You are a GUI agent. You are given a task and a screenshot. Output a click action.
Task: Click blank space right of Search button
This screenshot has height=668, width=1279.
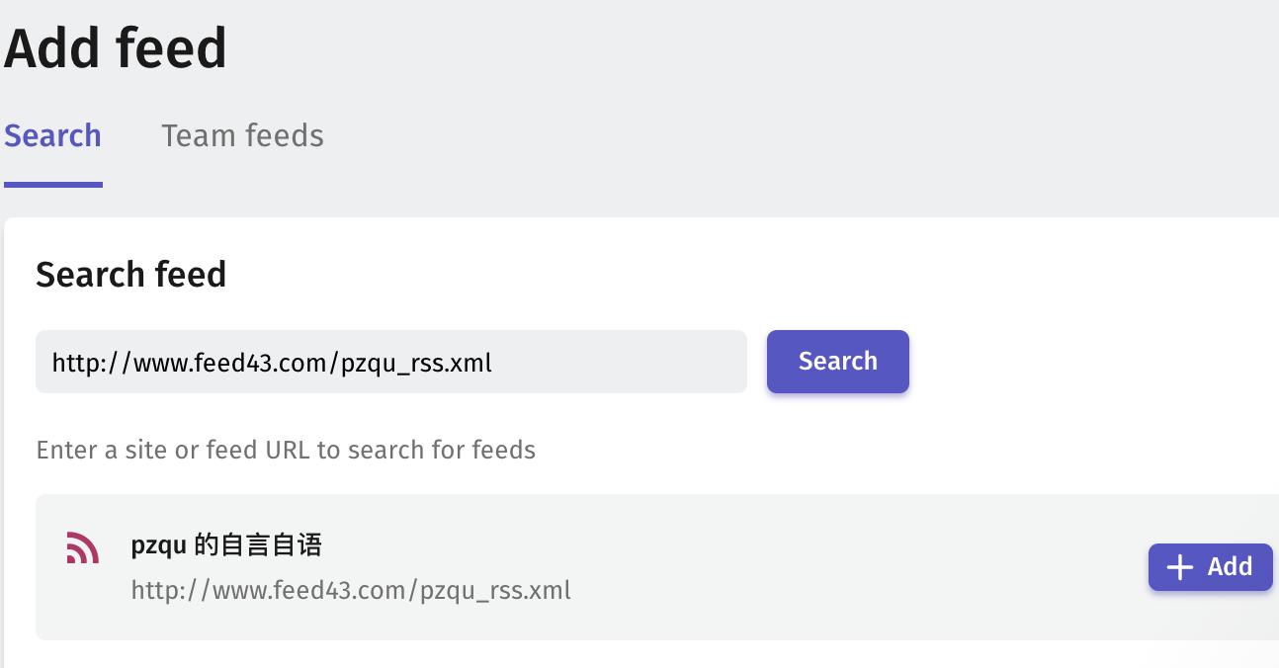pyautogui.click(x=1087, y=362)
